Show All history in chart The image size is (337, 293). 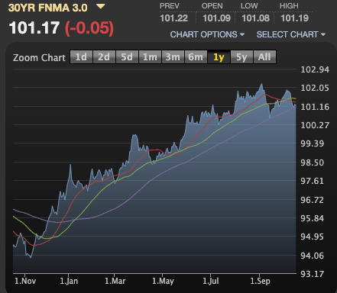(x=264, y=56)
